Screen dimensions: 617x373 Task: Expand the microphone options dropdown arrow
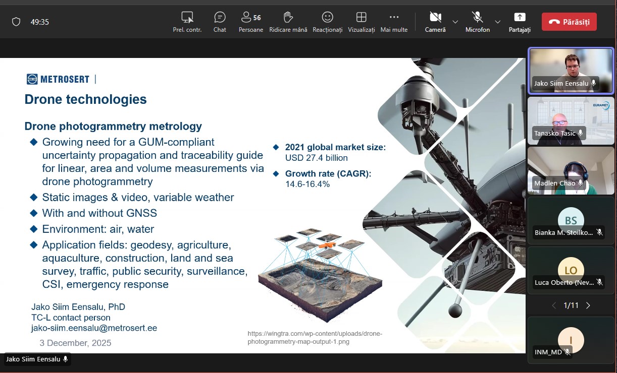tap(498, 22)
